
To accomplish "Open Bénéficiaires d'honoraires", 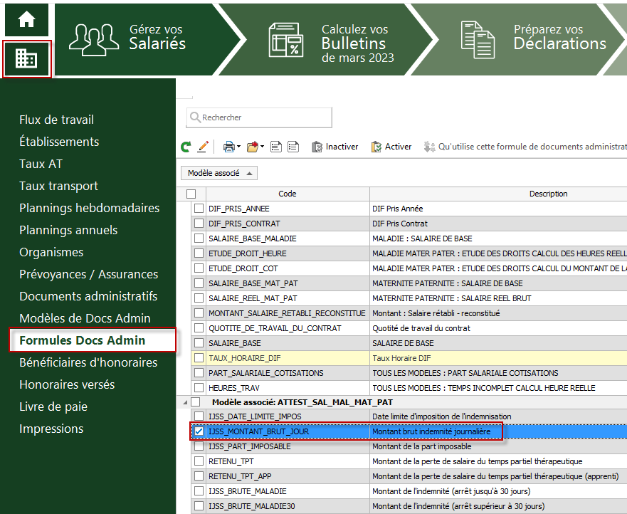I will 88,362.
